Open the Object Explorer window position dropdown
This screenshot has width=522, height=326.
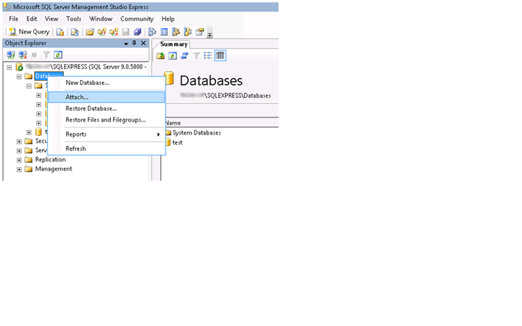(126, 43)
